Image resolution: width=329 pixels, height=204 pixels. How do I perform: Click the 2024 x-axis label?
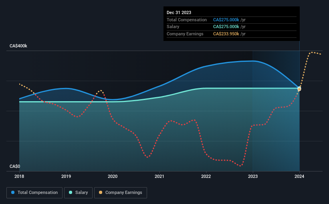point(299,176)
